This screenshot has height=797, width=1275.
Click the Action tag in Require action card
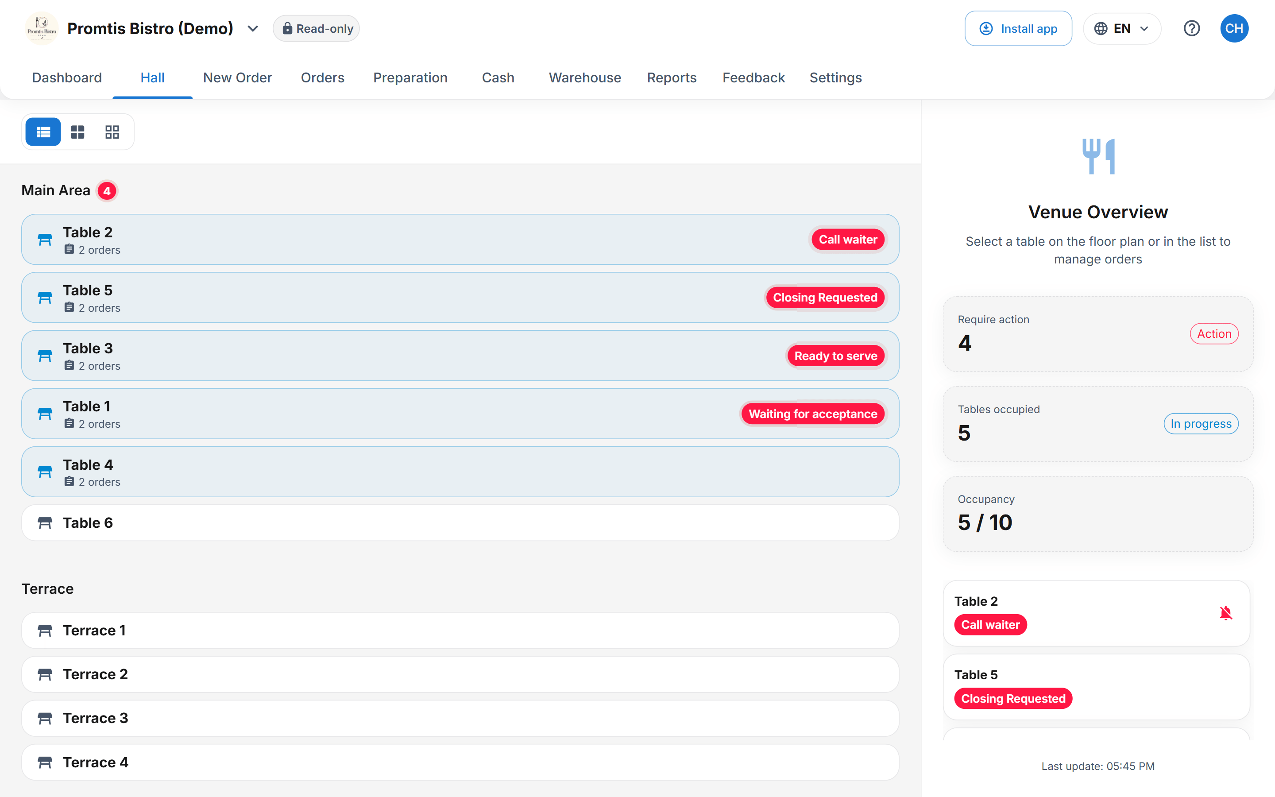pos(1214,334)
